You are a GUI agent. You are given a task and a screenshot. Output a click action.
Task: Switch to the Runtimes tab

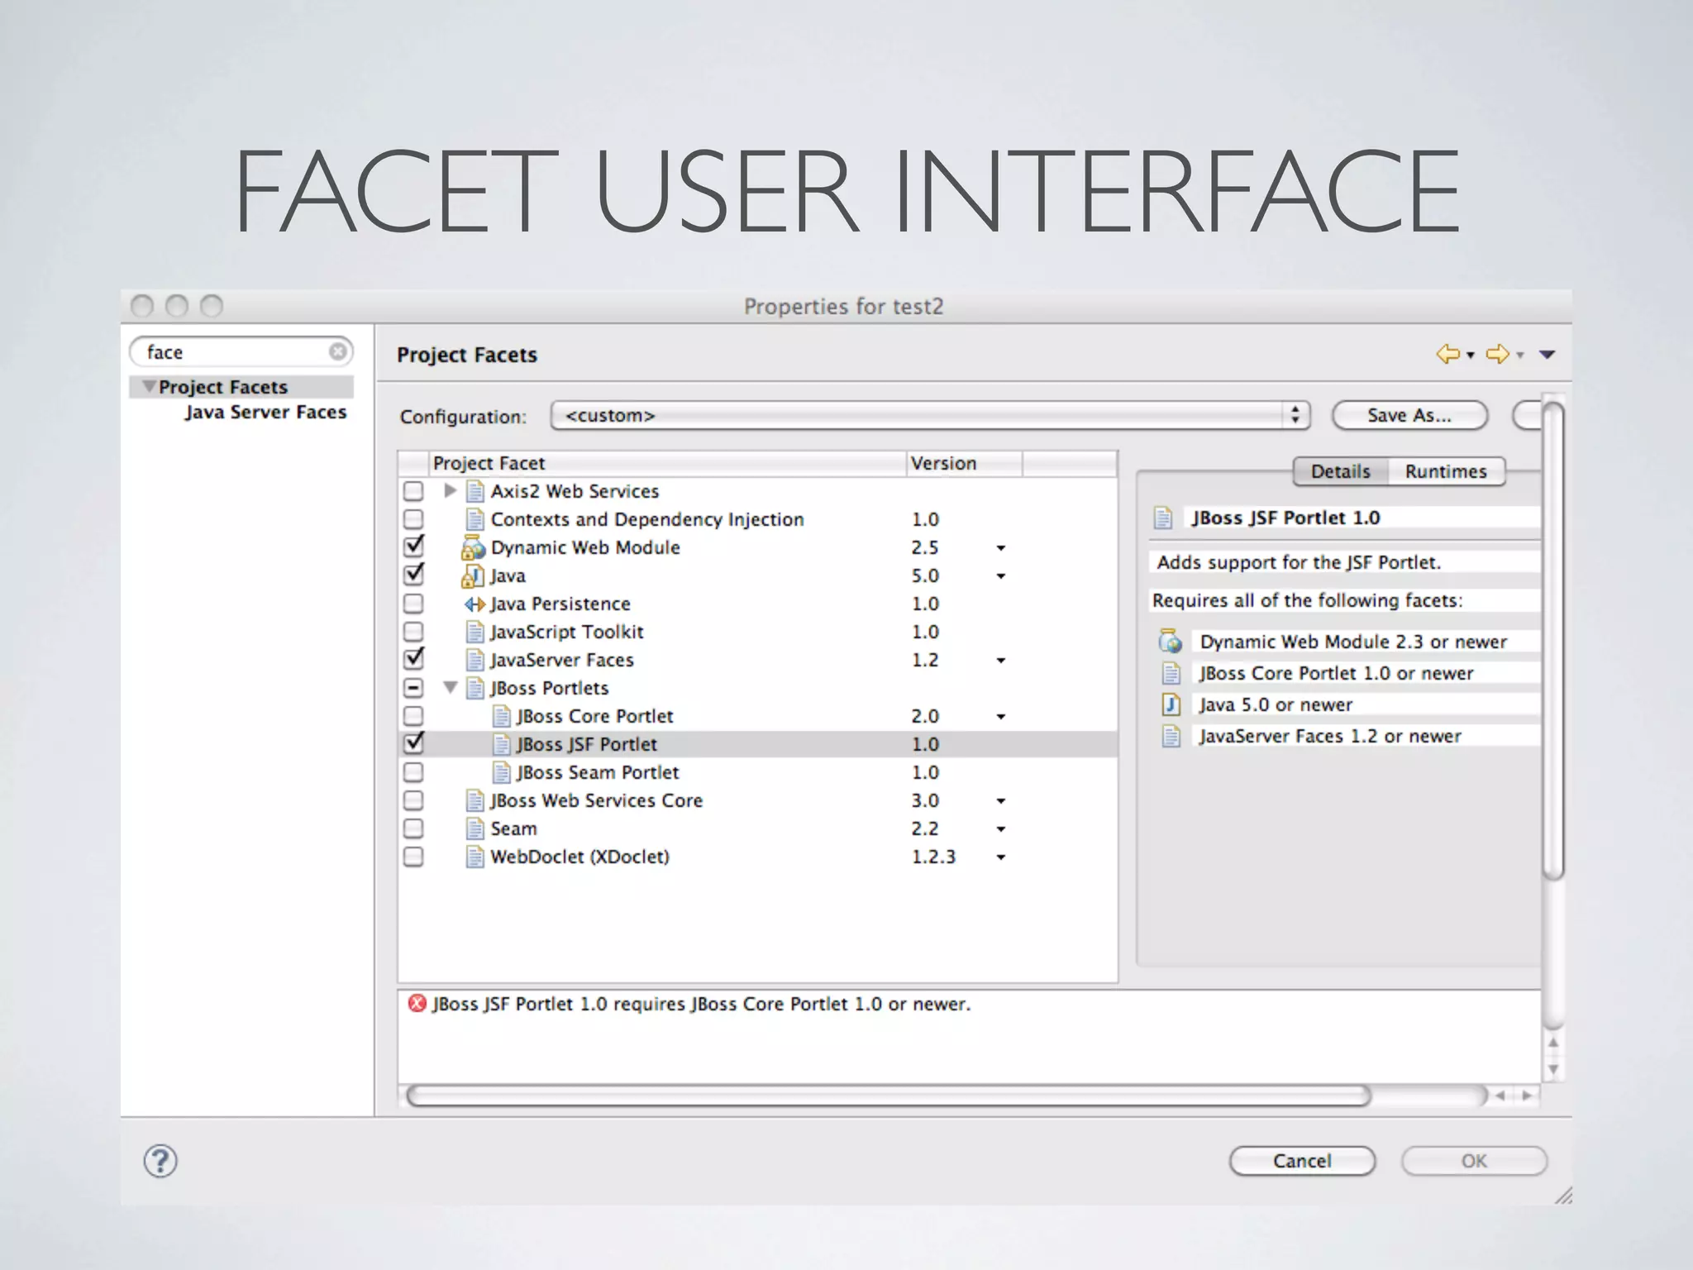tap(1445, 471)
